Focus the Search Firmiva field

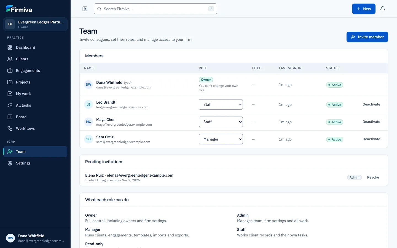click(155, 9)
